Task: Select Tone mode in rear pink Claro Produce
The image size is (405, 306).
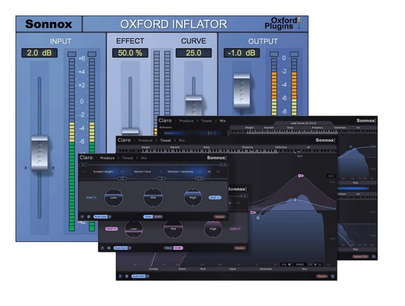Action: tap(168, 248)
